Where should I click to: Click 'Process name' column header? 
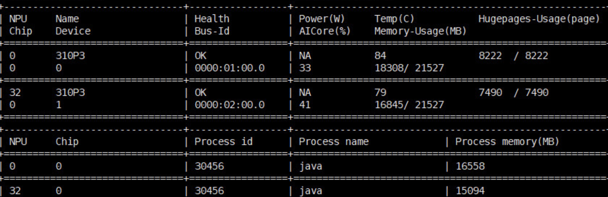(x=333, y=141)
